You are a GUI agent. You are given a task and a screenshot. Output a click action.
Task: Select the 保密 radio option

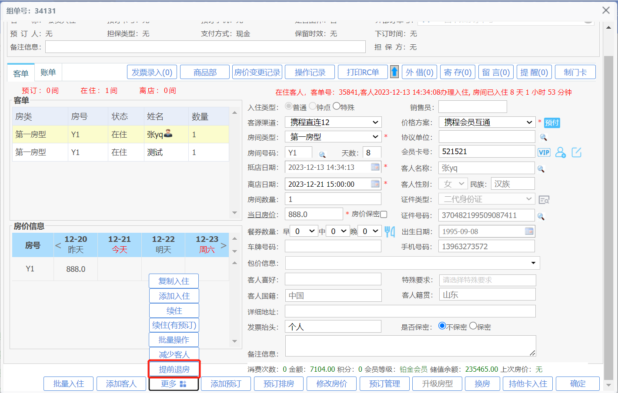point(473,326)
